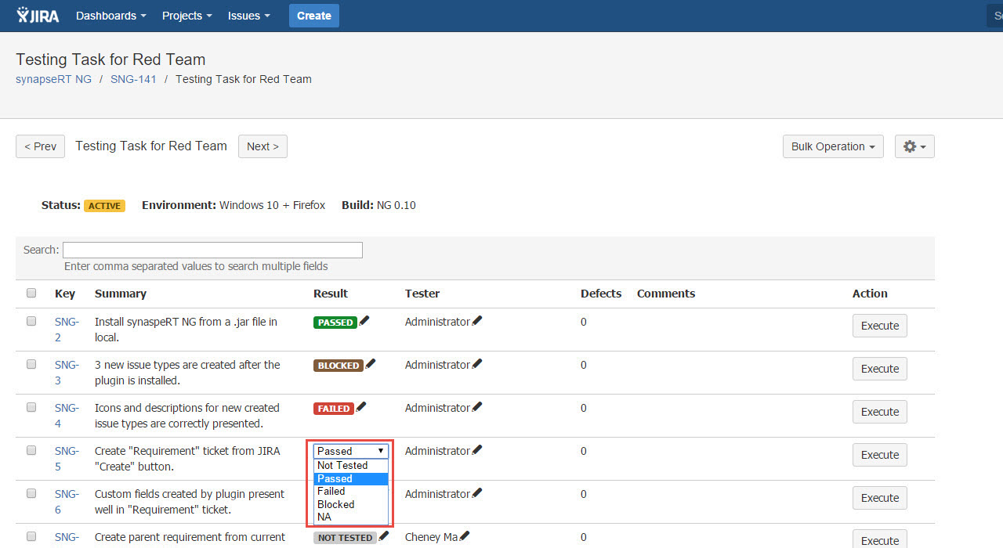
Task: Edit result pencil next to PASSED badge
Action: tap(364, 321)
